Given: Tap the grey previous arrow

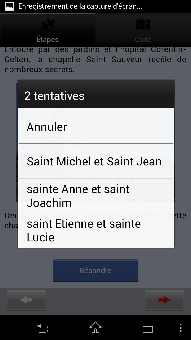Looking at the screenshot, I should pyautogui.click(x=27, y=300).
